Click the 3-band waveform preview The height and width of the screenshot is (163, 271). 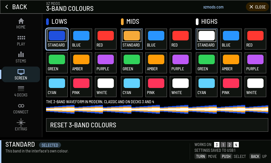[x=157, y=109]
